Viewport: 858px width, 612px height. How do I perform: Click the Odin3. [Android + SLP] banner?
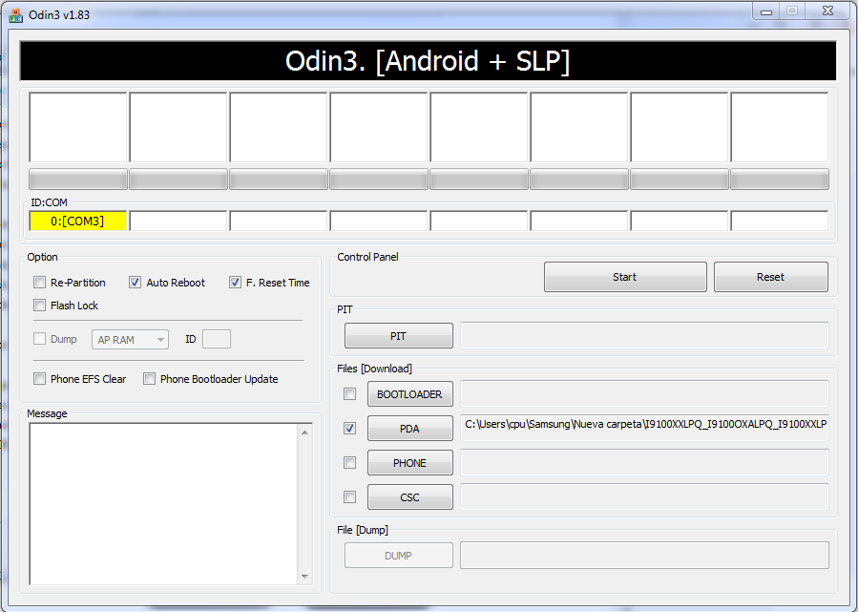pyautogui.click(x=428, y=61)
